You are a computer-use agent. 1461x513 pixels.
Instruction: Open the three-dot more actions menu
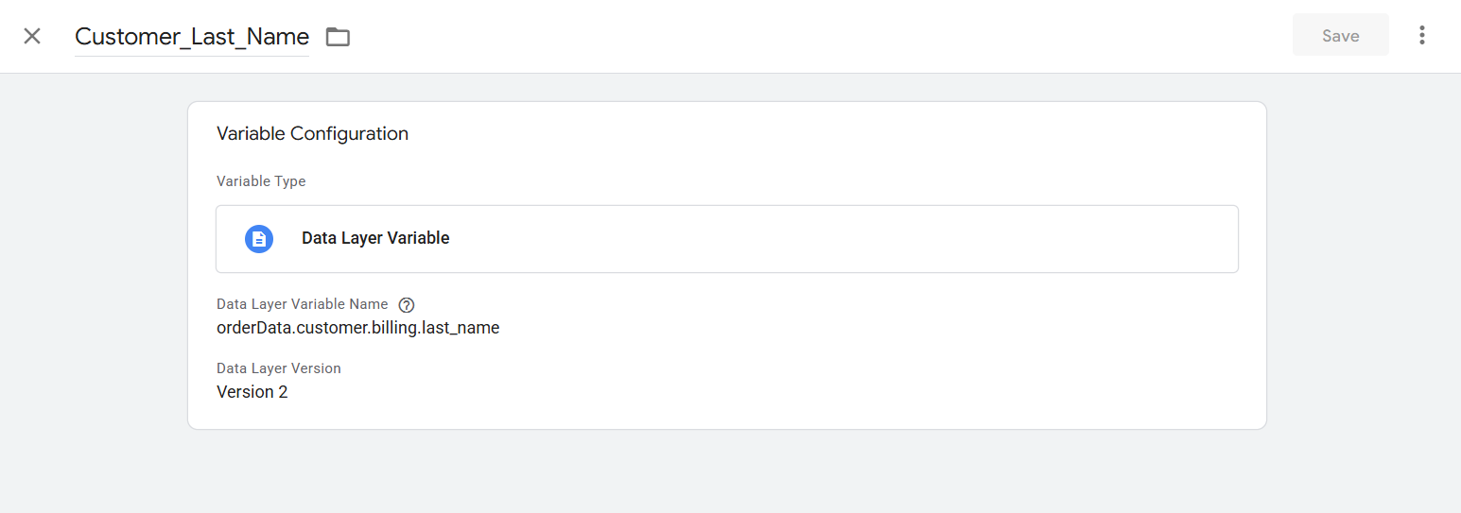[x=1421, y=36]
